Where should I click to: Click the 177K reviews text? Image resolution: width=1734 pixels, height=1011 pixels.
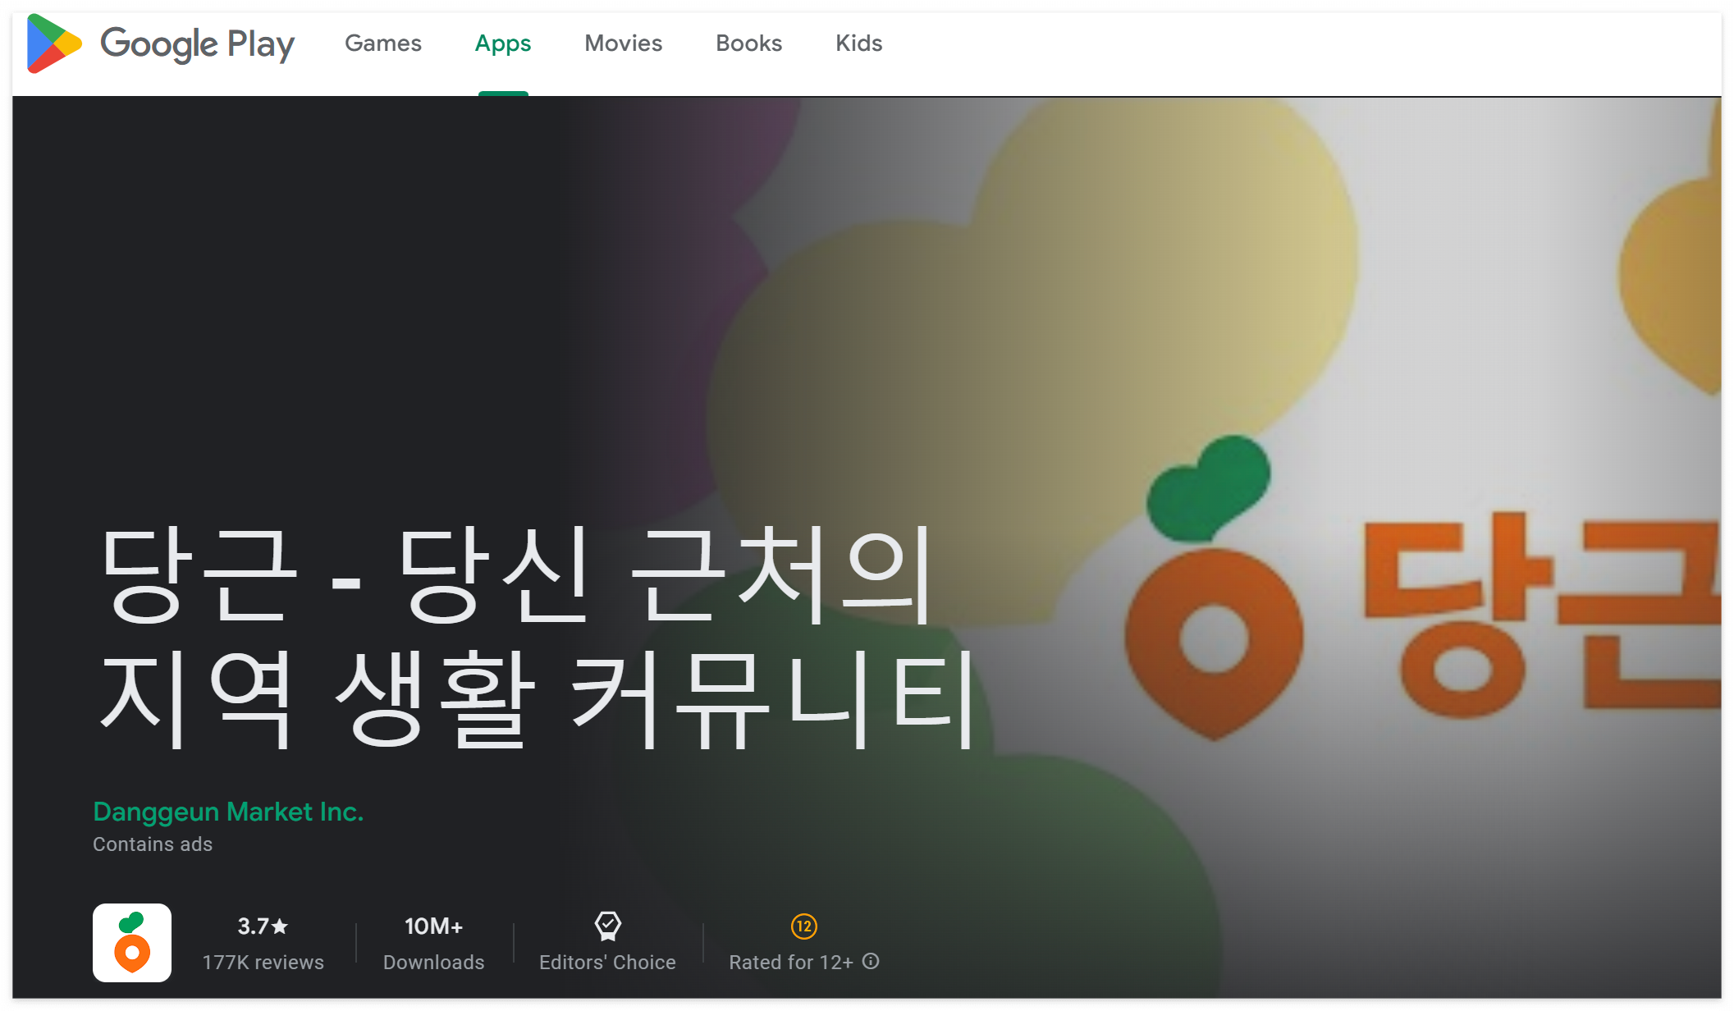pos(263,963)
